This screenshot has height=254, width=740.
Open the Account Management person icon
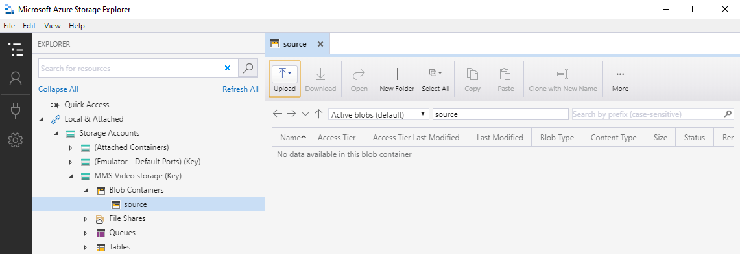(16, 79)
